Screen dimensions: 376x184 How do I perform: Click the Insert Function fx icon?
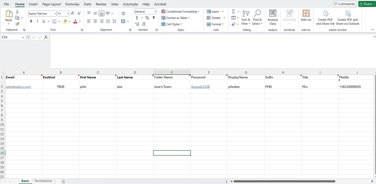[x=46, y=37]
